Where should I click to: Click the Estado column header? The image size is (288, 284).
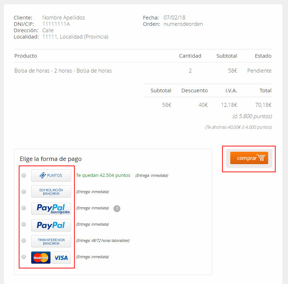pos(263,56)
